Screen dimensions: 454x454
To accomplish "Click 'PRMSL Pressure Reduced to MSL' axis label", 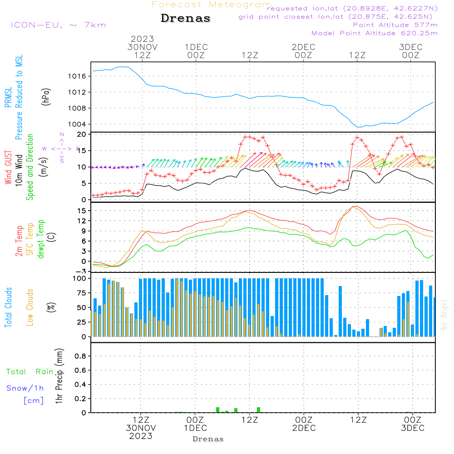I will (14, 97).
